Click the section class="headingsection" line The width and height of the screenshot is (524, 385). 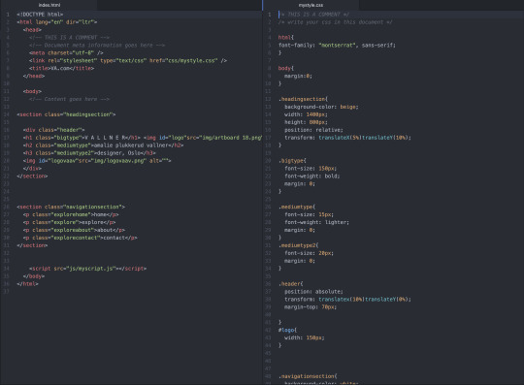[66, 114]
